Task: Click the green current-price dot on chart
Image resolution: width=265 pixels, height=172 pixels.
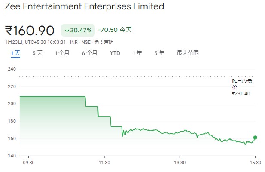Action: pyautogui.click(x=255, y=138)
